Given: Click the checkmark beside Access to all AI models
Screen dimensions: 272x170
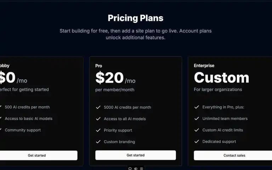Looking at the screenshot, I should [x=98, y=119].
